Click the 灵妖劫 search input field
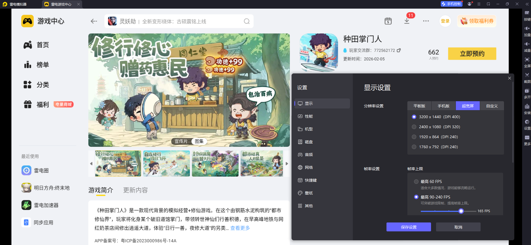Screen dimensions: 531x245 pyautogui.click(x=179, y=21)
